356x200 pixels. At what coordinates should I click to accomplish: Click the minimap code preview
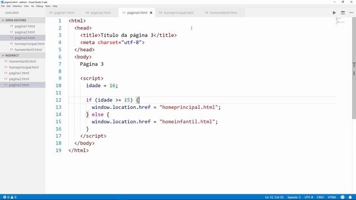pyautogui.click(x=340, y=21)
